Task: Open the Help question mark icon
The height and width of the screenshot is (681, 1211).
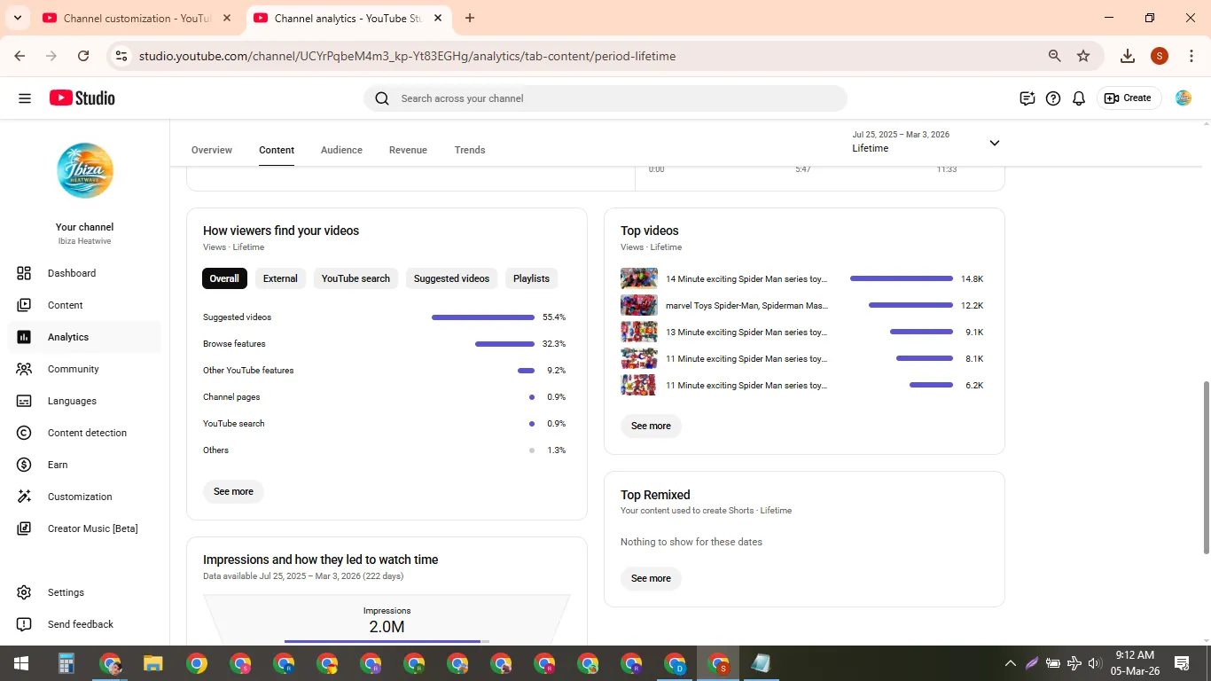Action: [1053, 98]
